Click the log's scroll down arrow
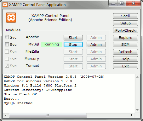Image resolution: width=143 pixels, height=121 pixels. pyautogui.click(x=137, y=110)
